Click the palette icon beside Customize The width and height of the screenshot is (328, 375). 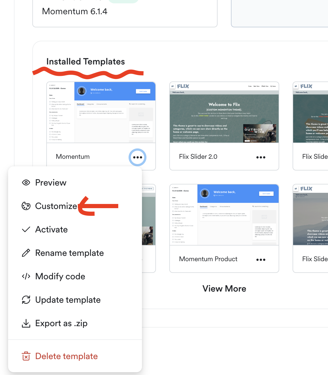(x=26, y=206)
